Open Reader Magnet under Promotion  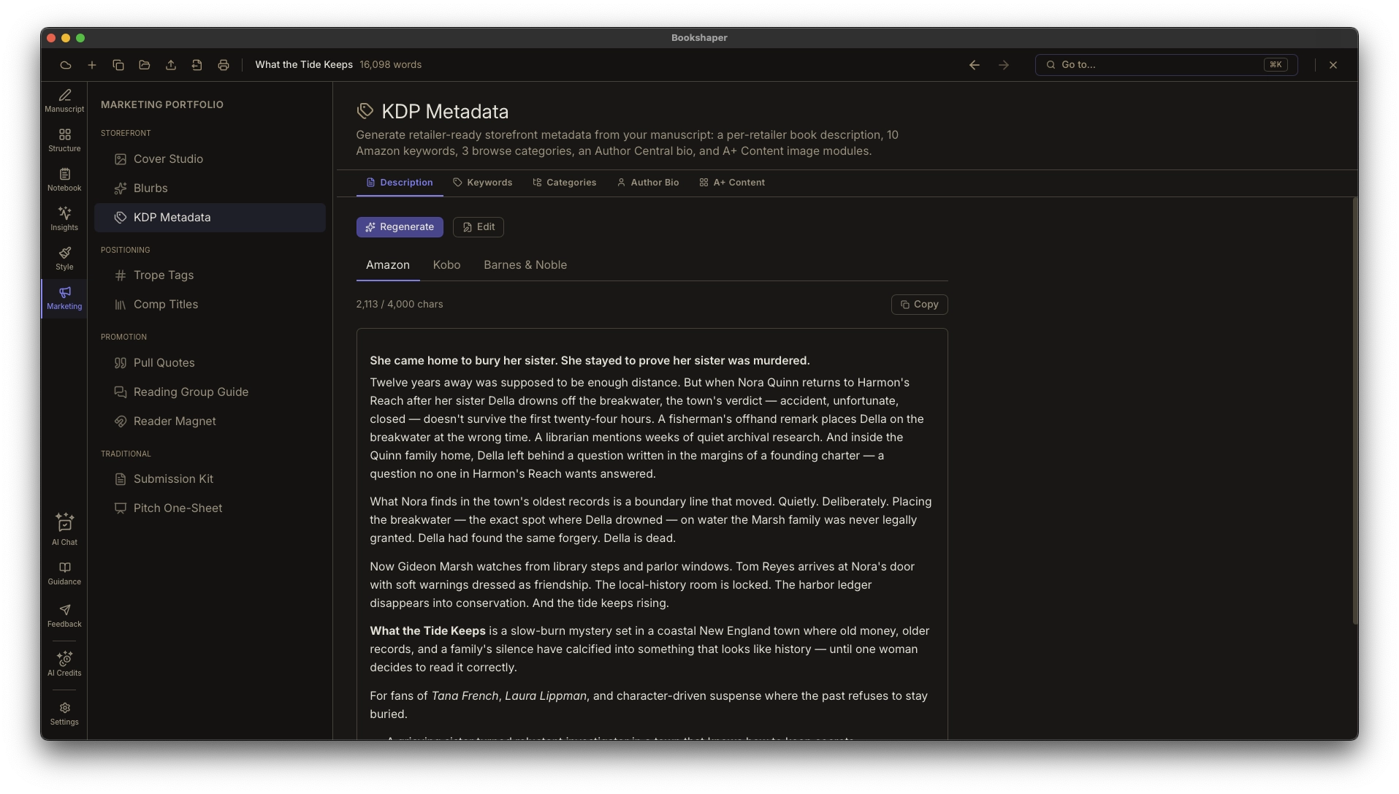(210, 421)
